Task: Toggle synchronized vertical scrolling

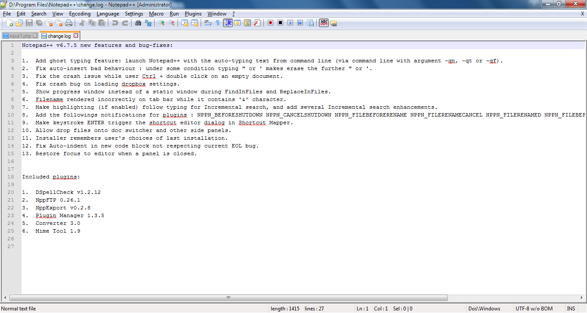Action: pyautogui.click(x=185, y=23)
